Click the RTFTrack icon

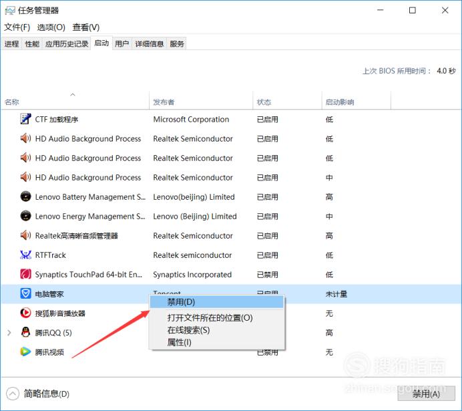[x=25, y=255]
